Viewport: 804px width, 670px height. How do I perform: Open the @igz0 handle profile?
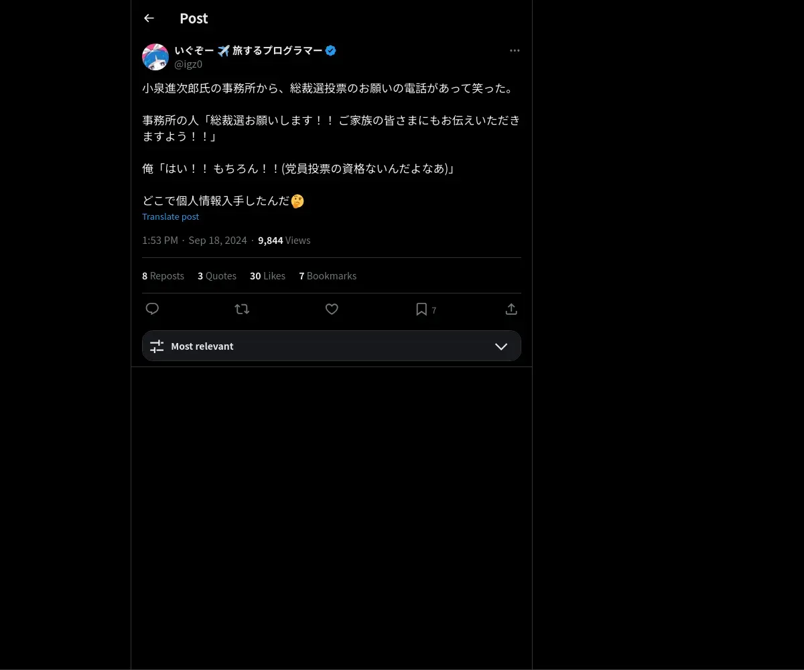coord(188,64)
